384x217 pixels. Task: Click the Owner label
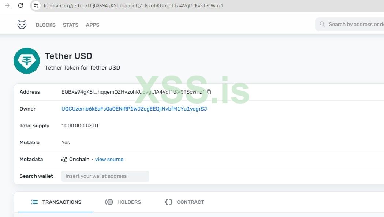pos(28,109)
